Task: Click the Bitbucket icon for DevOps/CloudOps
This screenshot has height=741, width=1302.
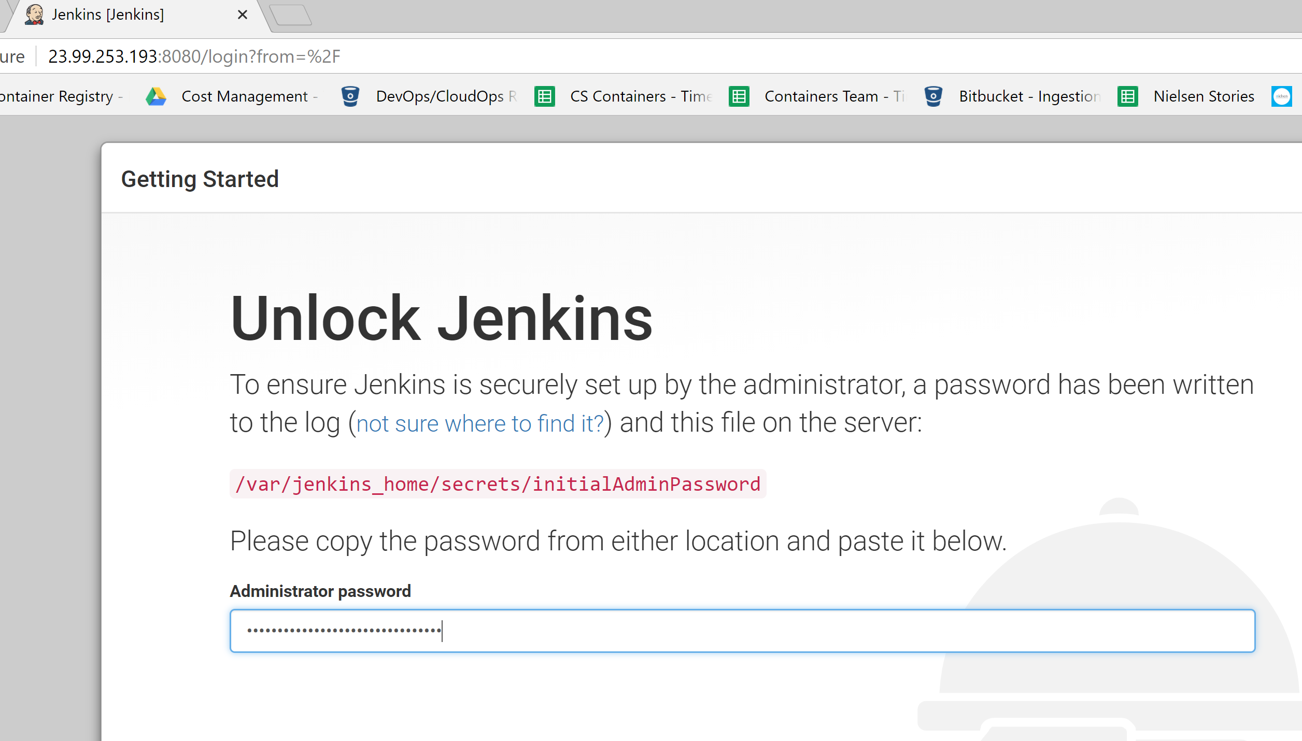Action: pyautogui.click(x=350, y=96)
